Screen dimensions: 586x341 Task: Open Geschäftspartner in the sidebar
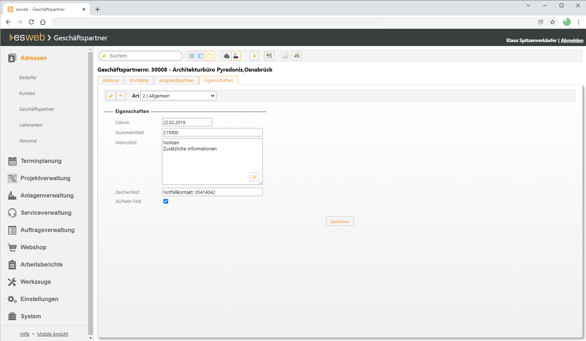point(37,109)
